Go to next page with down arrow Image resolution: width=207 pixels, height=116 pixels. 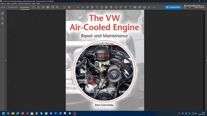pyautogui.click(x=69, y=7)
